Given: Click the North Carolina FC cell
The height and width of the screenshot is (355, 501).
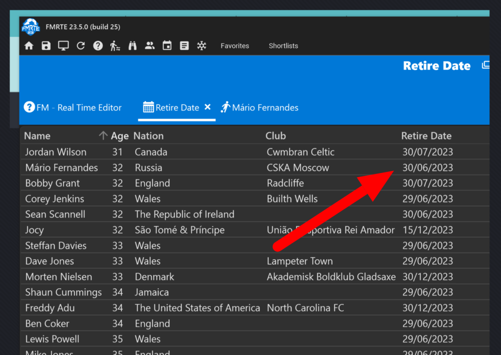Looking at the screenshot, I should tap(305, 308).
